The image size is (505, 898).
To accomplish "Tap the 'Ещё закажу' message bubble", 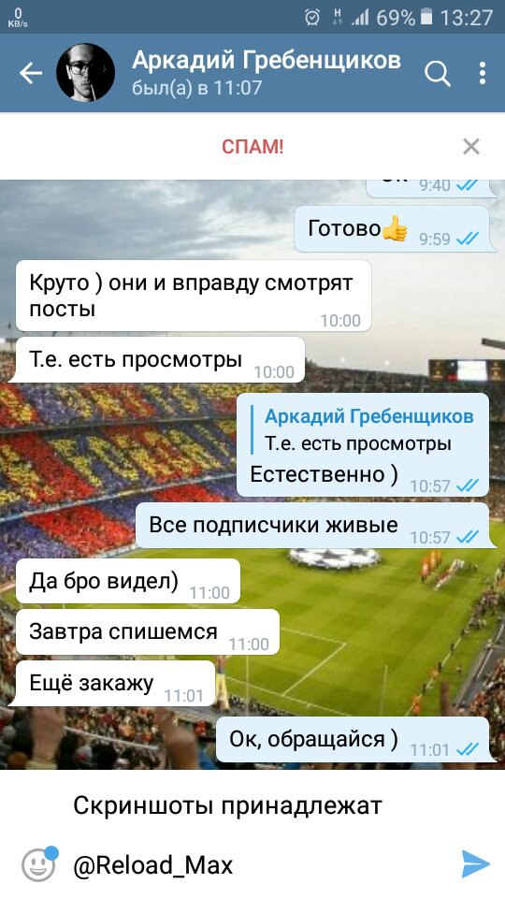I will point(112,683).
